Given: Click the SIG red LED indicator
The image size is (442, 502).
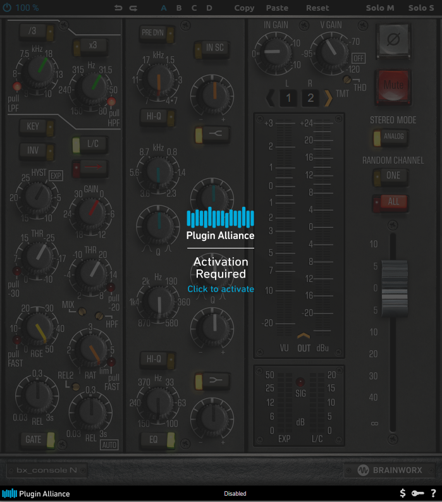Looking at the screenshot, I should 300,381.
